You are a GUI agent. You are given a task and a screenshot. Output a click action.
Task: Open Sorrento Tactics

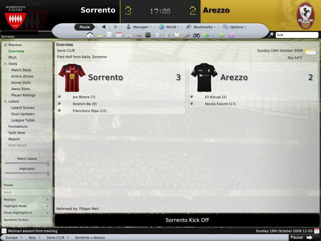click(x=26, y=220)
